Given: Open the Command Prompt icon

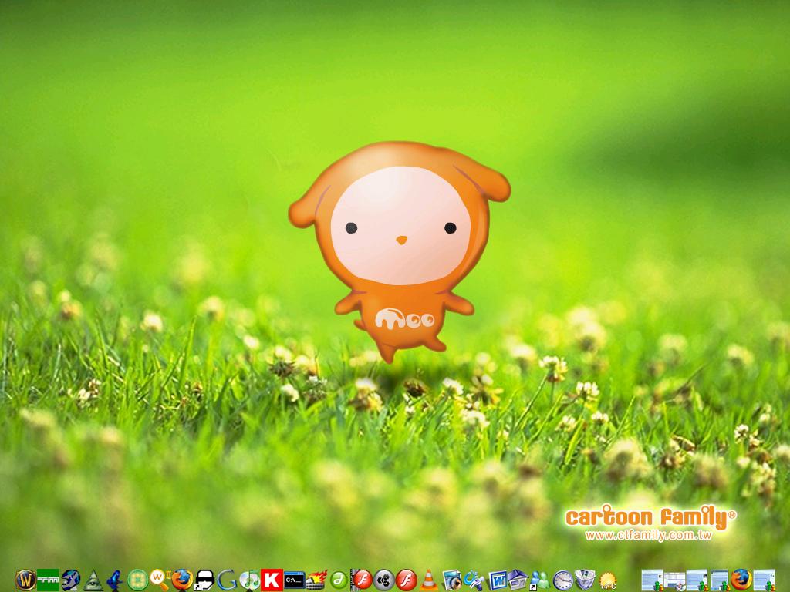Looking at the screenshot, I should pos(294,580).
